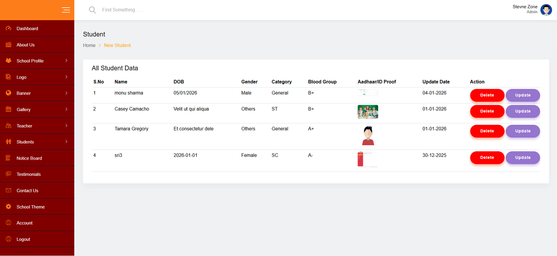
Task: Click the name cell Tamara Gregory
Action: 131,129
